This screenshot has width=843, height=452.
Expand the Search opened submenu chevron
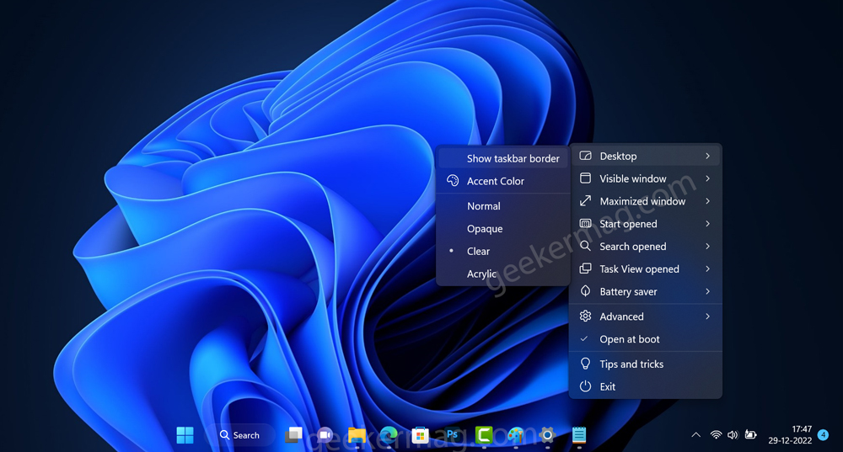tap(707, 246)
